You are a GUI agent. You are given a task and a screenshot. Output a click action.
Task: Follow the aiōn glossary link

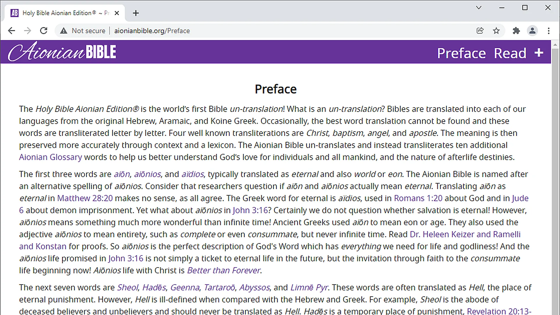tap(122, 174)
